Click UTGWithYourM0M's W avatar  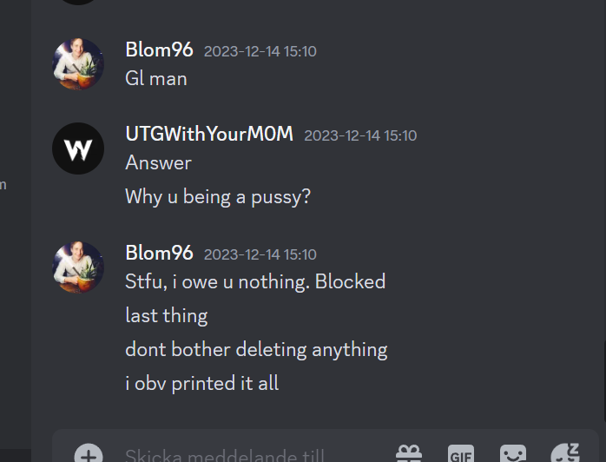78,148
